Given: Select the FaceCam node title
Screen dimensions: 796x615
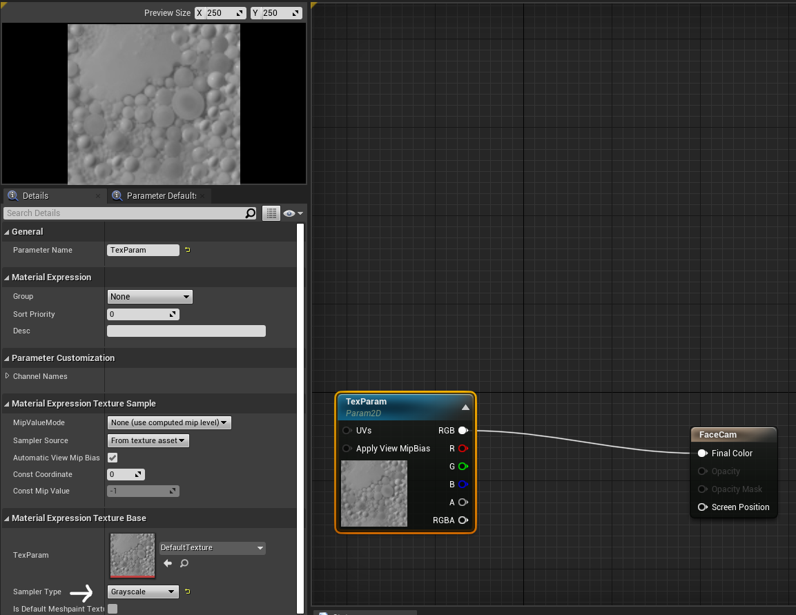Looking at the screenshot, I should 718,435.
